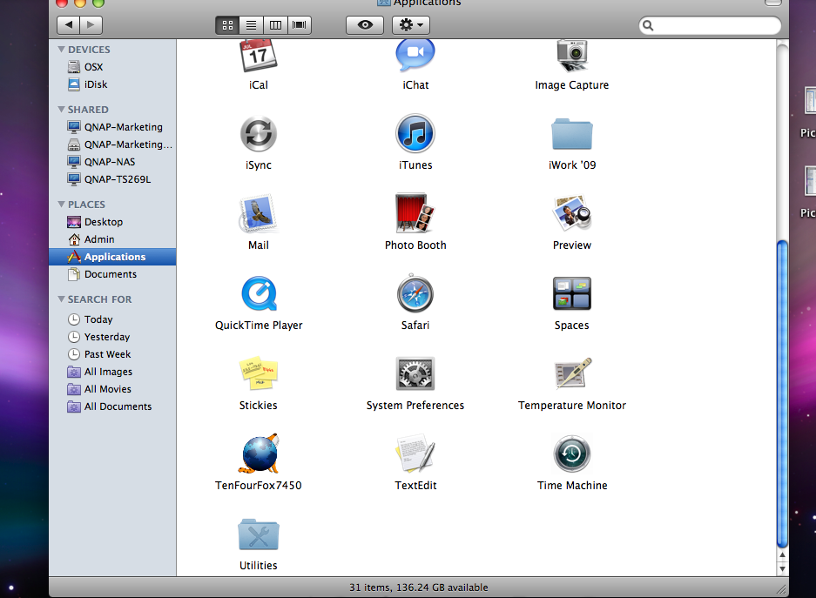816x598 pixels.
Task: Launch Image Capture app
Action: pyautogui.click(x=572, y=55)
